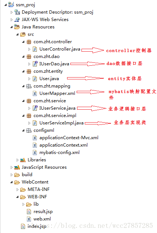Click the META-INF folder icon

(x=23, y=189)
